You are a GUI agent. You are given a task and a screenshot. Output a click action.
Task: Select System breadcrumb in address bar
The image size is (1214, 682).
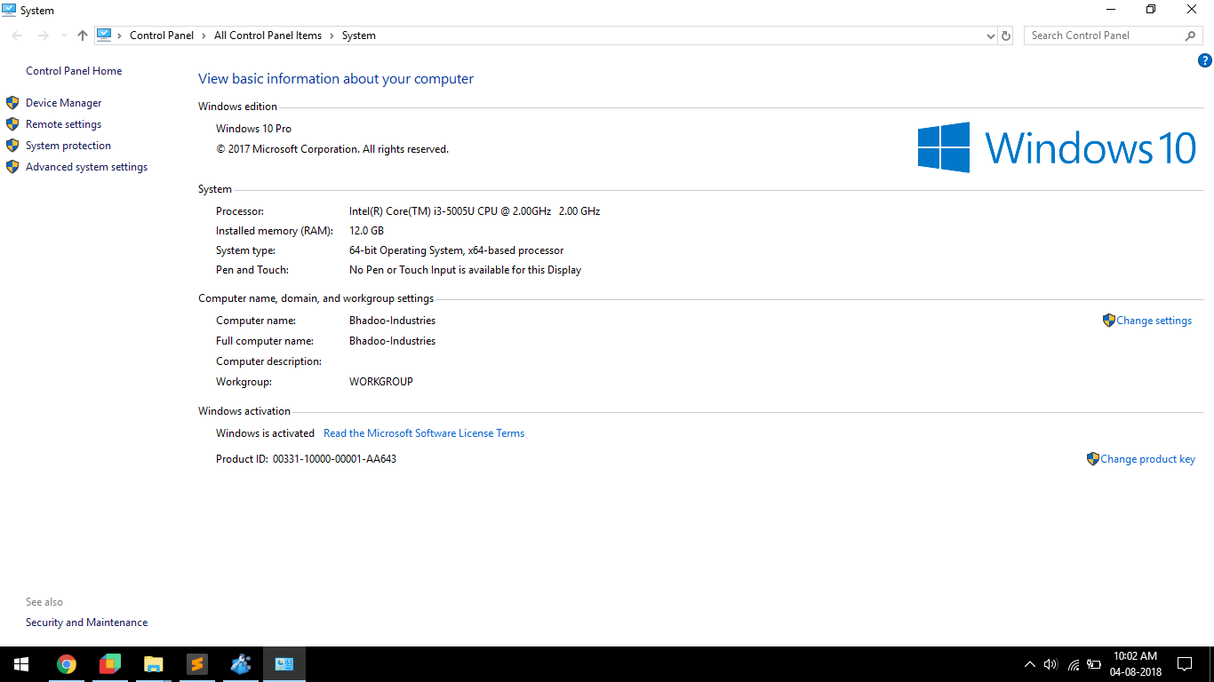point(359,36)
